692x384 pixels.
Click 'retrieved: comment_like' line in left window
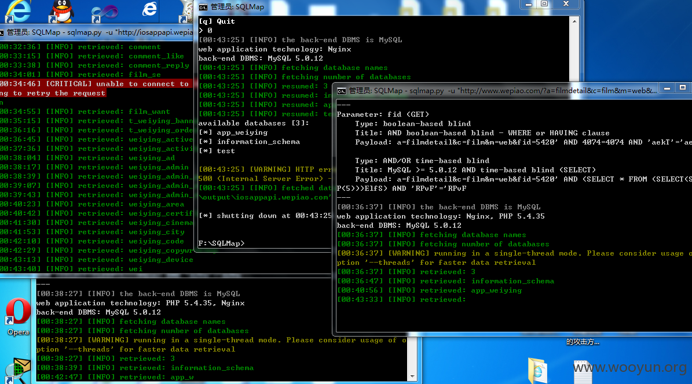92,56
